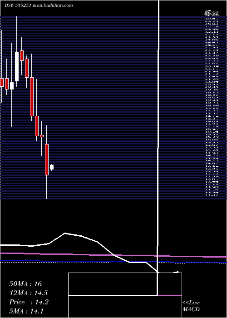Screen dimensions: 227x318
Task: Open the mail.bullkhan.com watermark link
Action: pos(52,5)
